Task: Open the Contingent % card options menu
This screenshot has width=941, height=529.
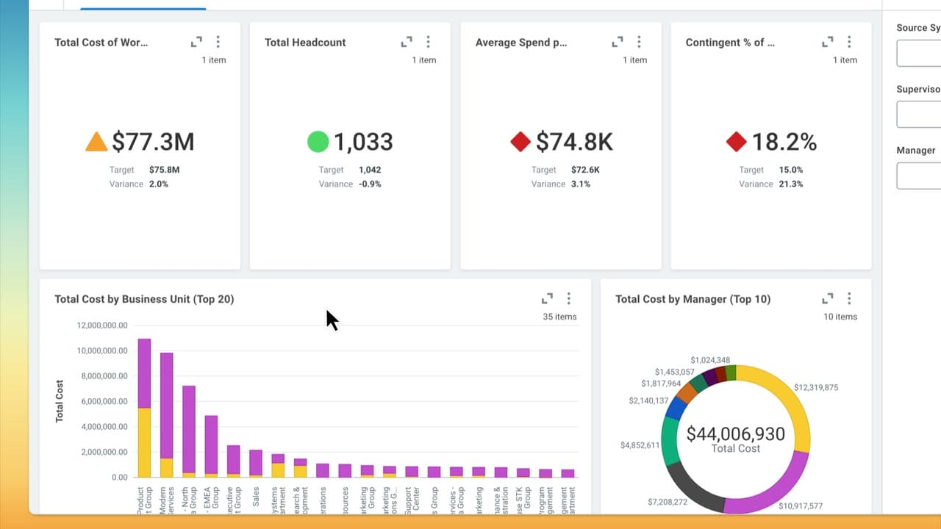Action: pyautogui.click(x=849, y=42)
